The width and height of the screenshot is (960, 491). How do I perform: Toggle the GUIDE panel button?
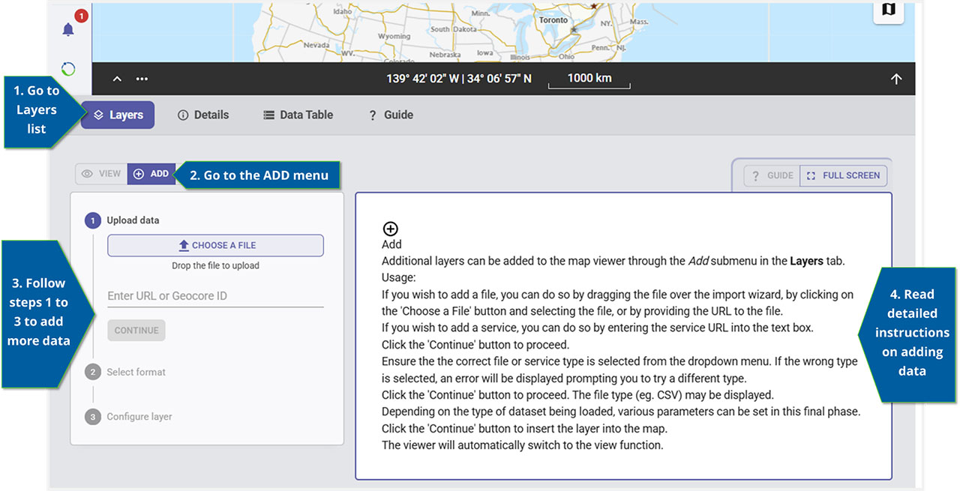pyautogui.click(x=772, y=175)
